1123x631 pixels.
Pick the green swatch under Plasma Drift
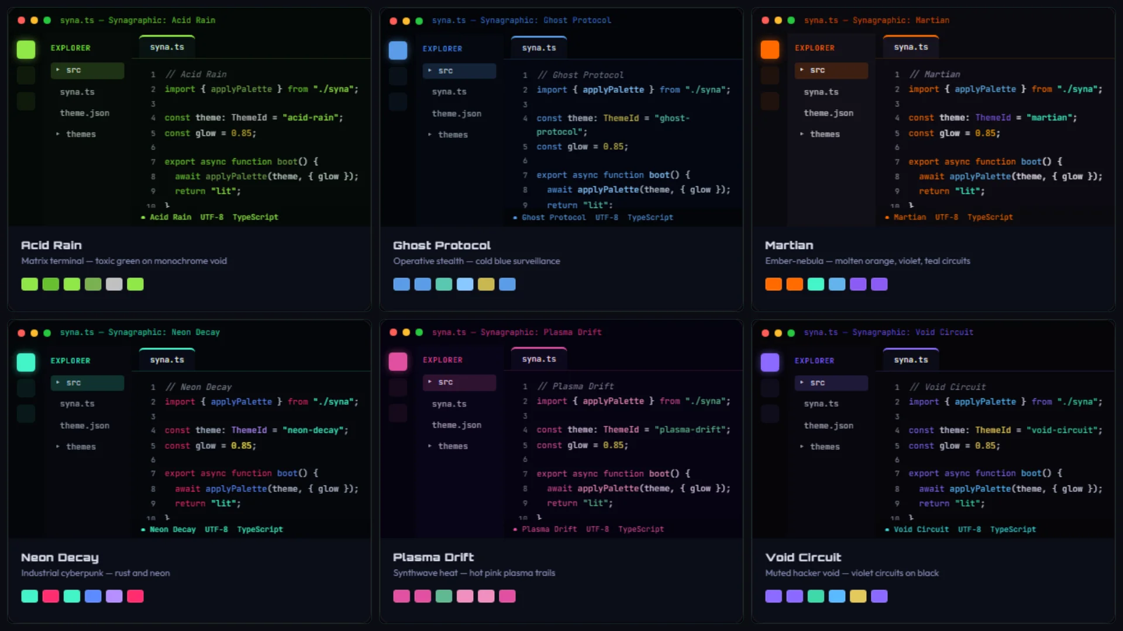coord(444,596)
